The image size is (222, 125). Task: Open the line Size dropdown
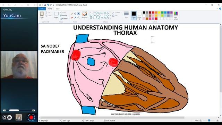pos(126,15)
